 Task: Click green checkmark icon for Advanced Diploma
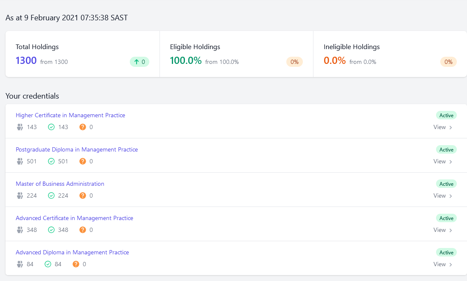coord(48,264)
